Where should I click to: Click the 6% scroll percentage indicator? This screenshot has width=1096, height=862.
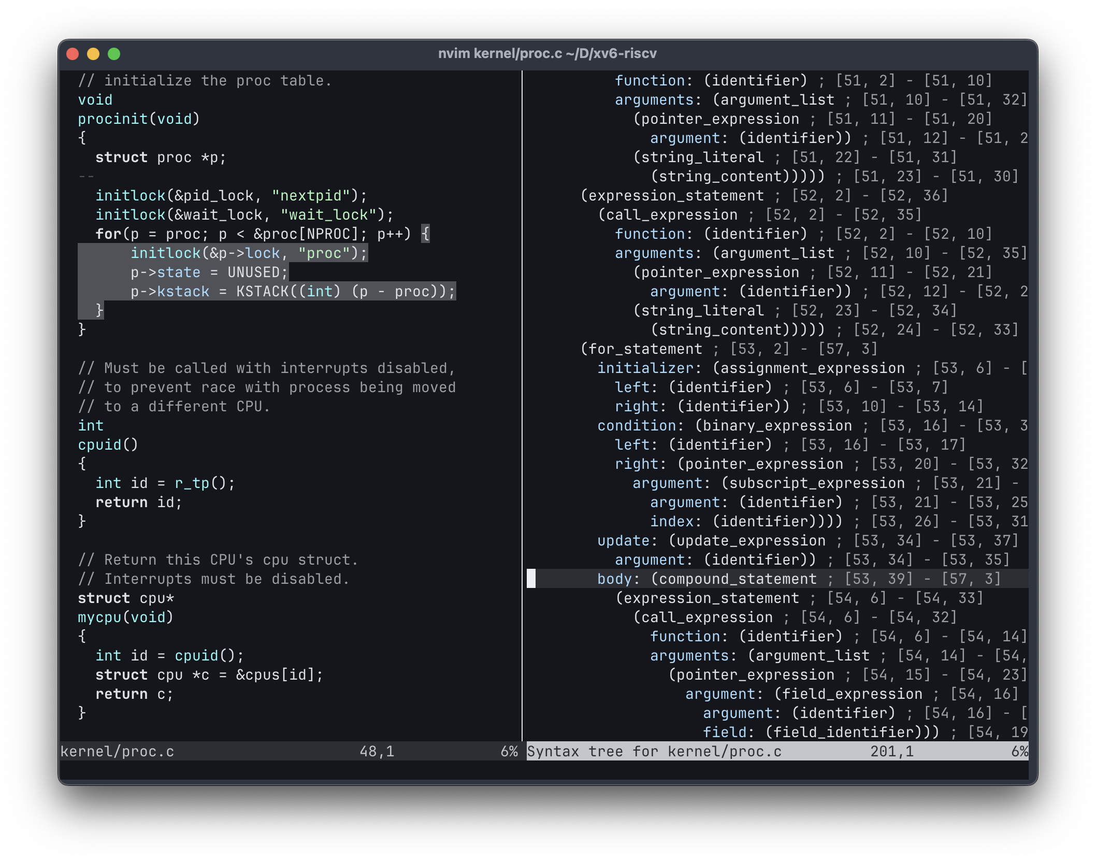click(x=509, y=751)
